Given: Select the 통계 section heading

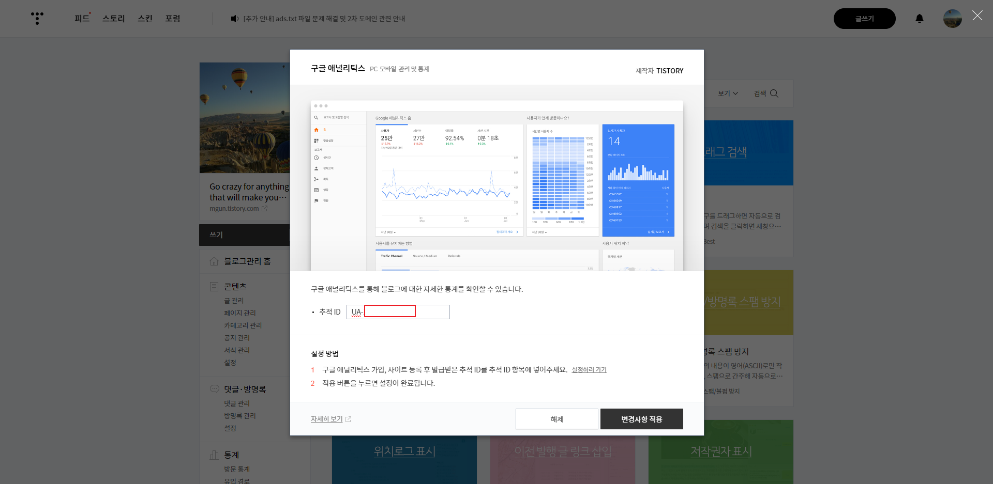Looking at the screenshot, I should click(x=232, y=455).
